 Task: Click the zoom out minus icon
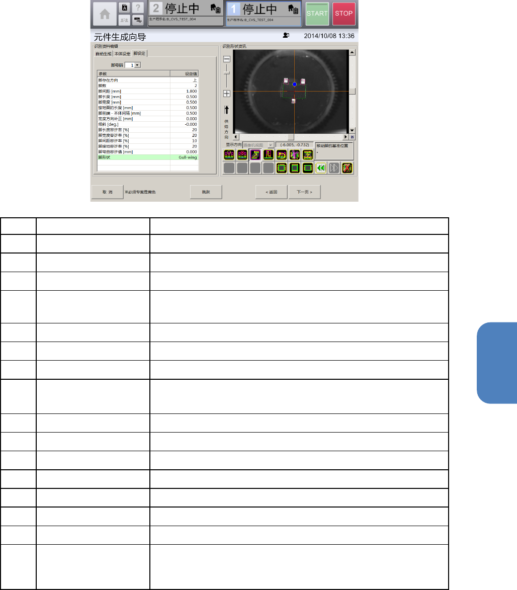tap(226, 59)
